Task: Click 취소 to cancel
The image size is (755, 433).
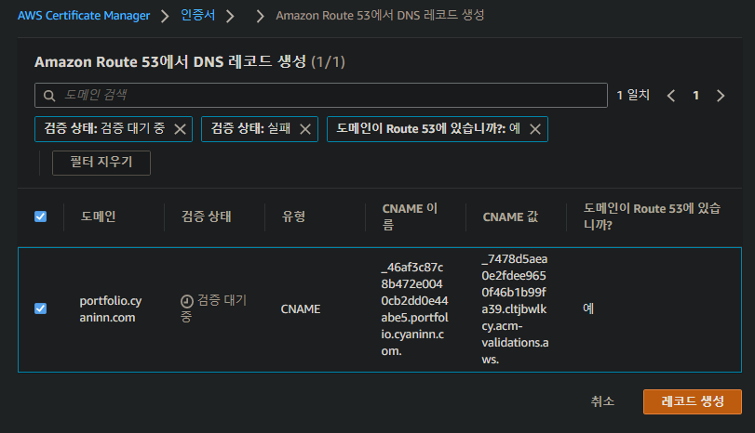Action: tap(602, 401)
